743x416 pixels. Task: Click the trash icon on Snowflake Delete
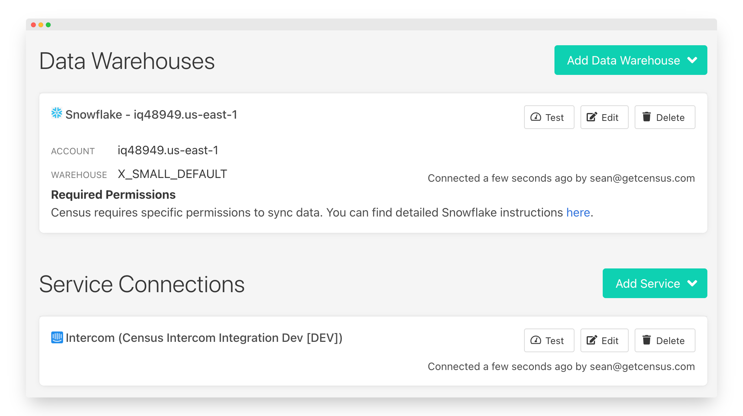647,117
